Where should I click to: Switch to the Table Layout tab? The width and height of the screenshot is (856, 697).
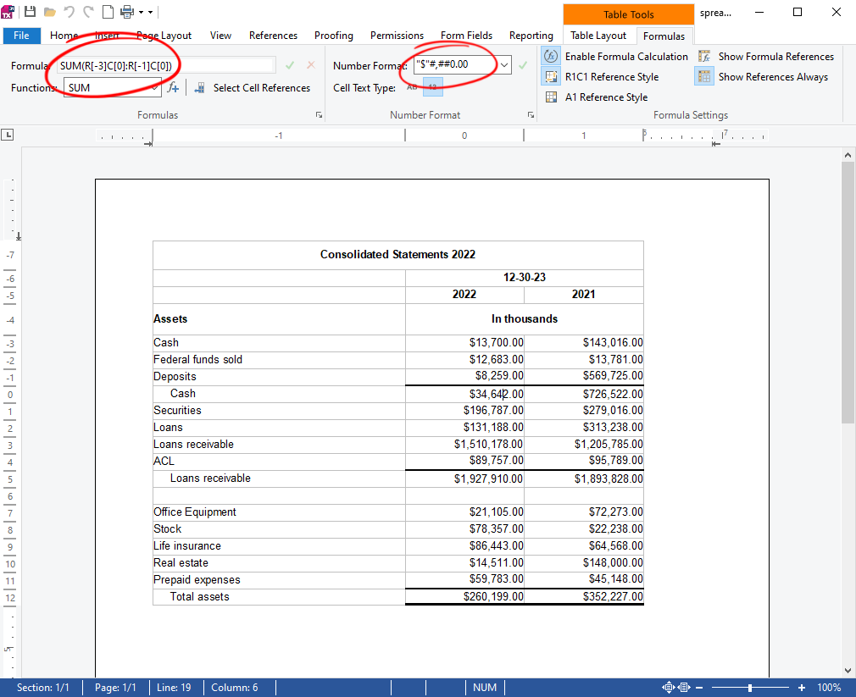(x=598, y=36)
